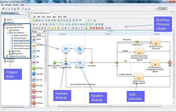Select the Terminate palette item
Viewport: 176px width, 112px height.
(38, 103)
